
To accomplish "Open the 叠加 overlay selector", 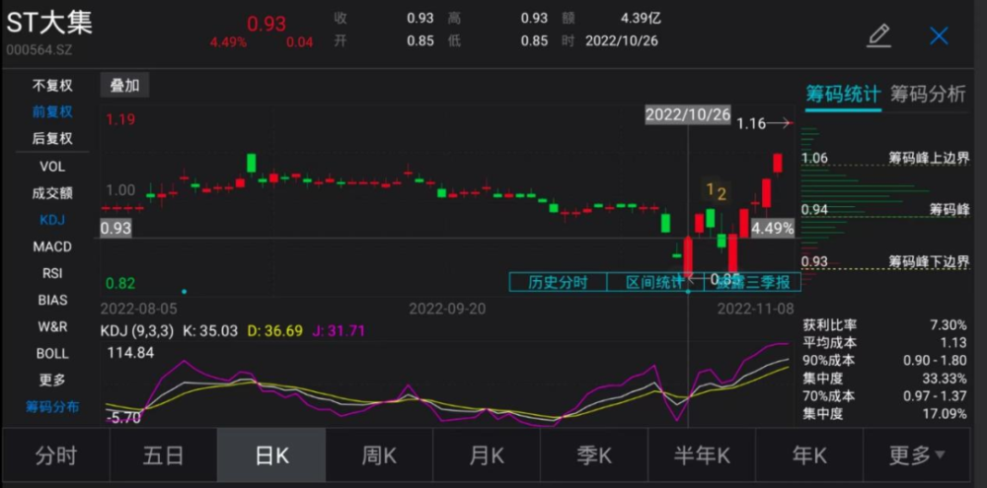I will (124, 86).
